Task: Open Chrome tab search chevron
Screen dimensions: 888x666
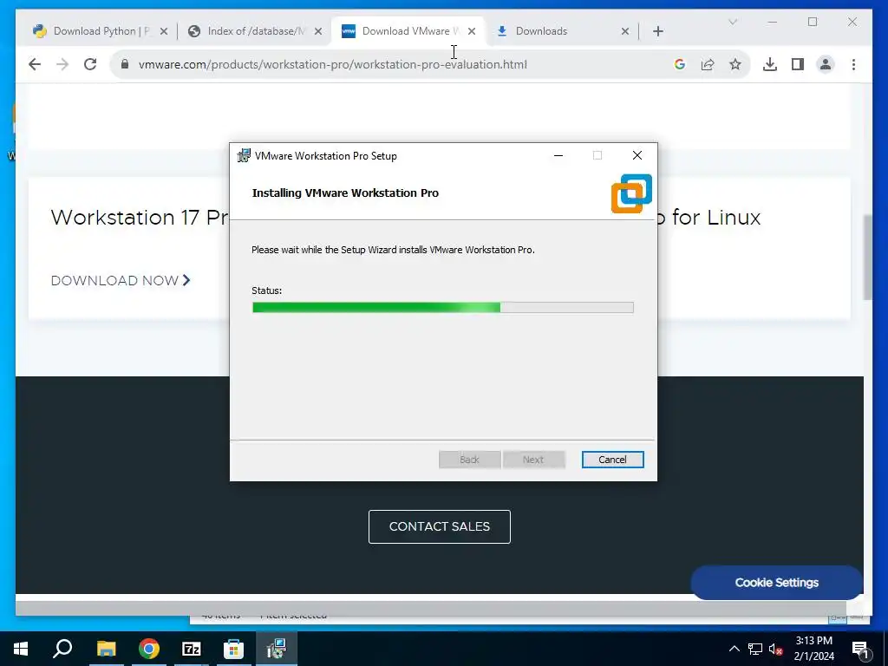Action: (x=733, y=22)
